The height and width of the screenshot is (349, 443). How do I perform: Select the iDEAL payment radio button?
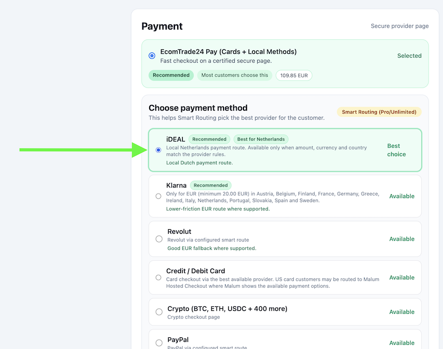[158, 150]
